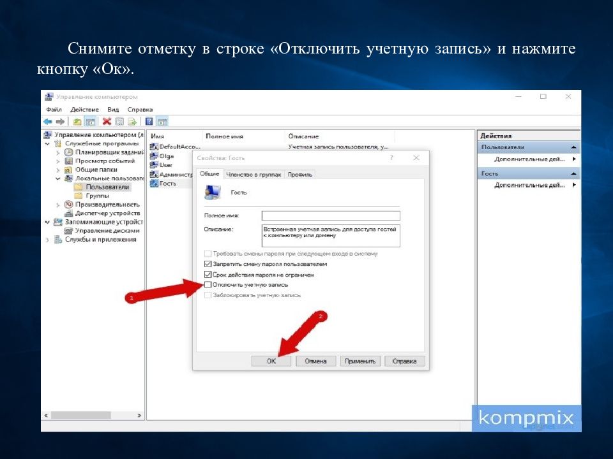The width and height of the screenshot is (613, 459).
Task: Open Дополнительные действия under Пользователи
Action: (530, 159)
